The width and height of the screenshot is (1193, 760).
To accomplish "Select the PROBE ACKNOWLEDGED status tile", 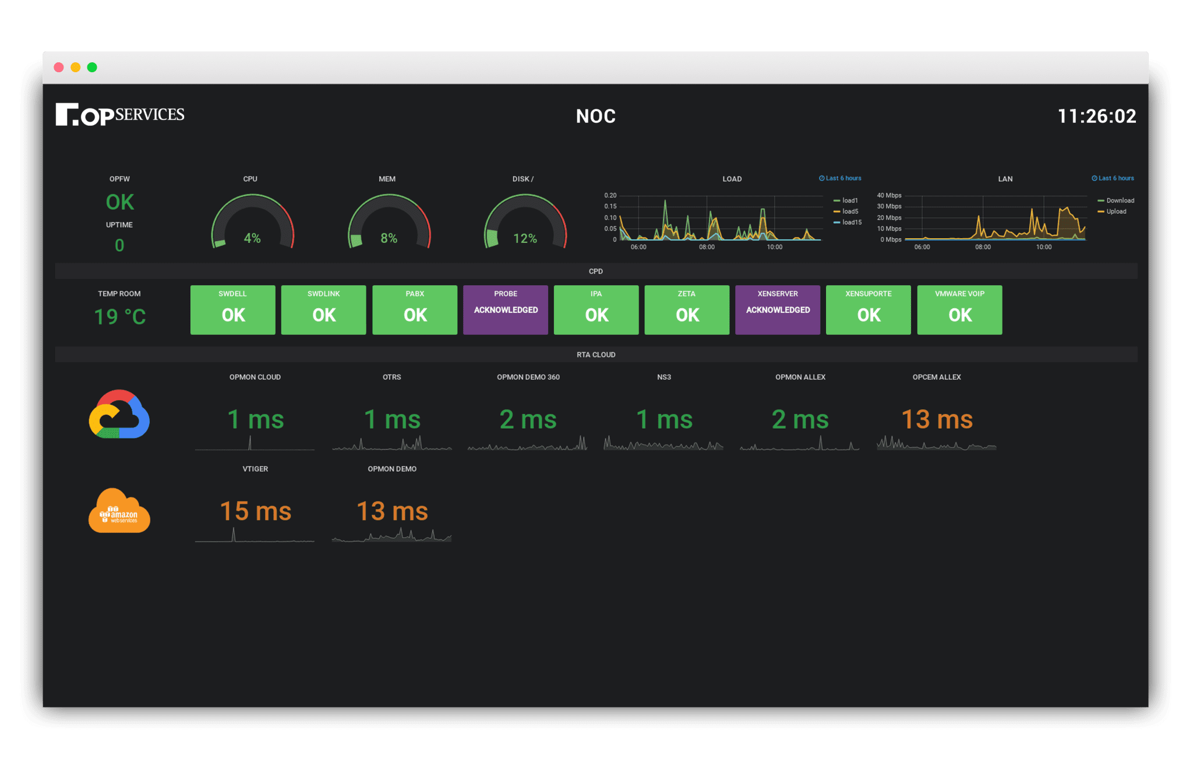I will pyautogui.click(x=505, y=310).
